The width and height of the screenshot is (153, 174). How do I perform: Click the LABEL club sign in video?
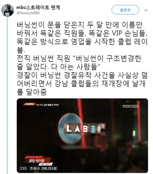coord(84,128)
